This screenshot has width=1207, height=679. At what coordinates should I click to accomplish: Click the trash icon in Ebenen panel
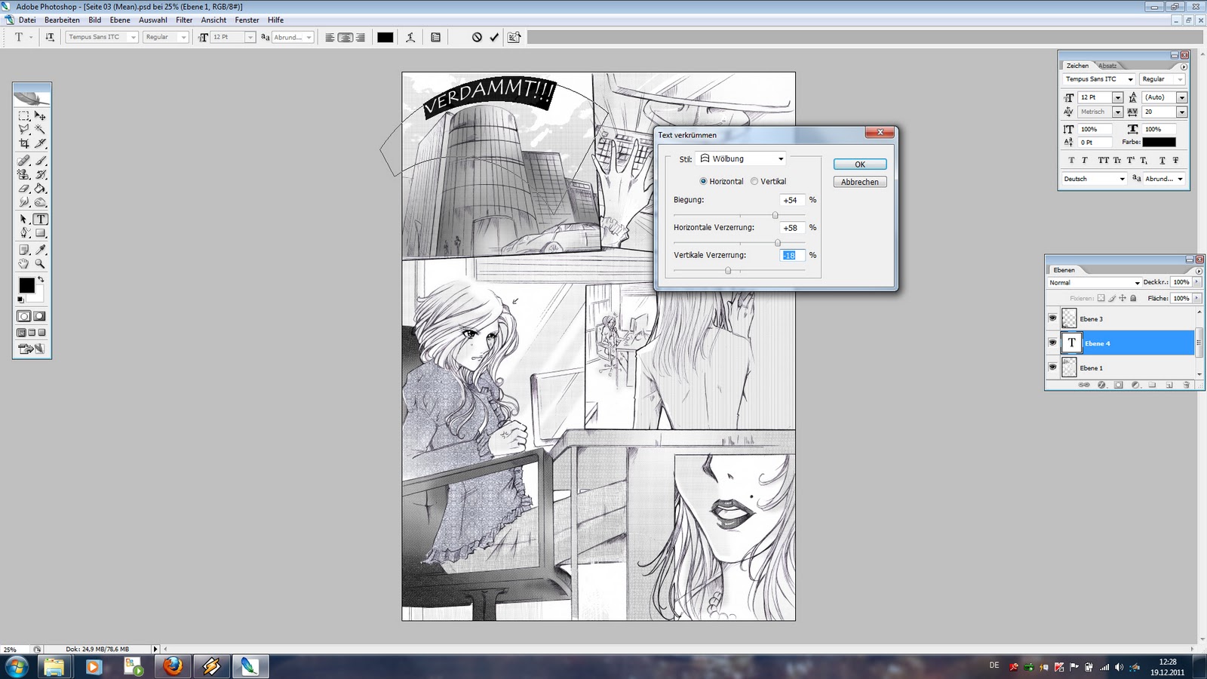1186,385
